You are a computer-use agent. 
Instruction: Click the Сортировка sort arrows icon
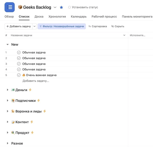[90, 26]
